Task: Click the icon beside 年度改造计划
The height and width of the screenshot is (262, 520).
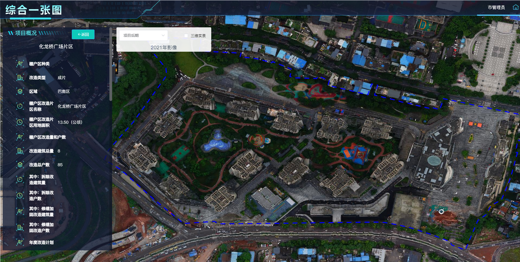Action: point(20,243)
